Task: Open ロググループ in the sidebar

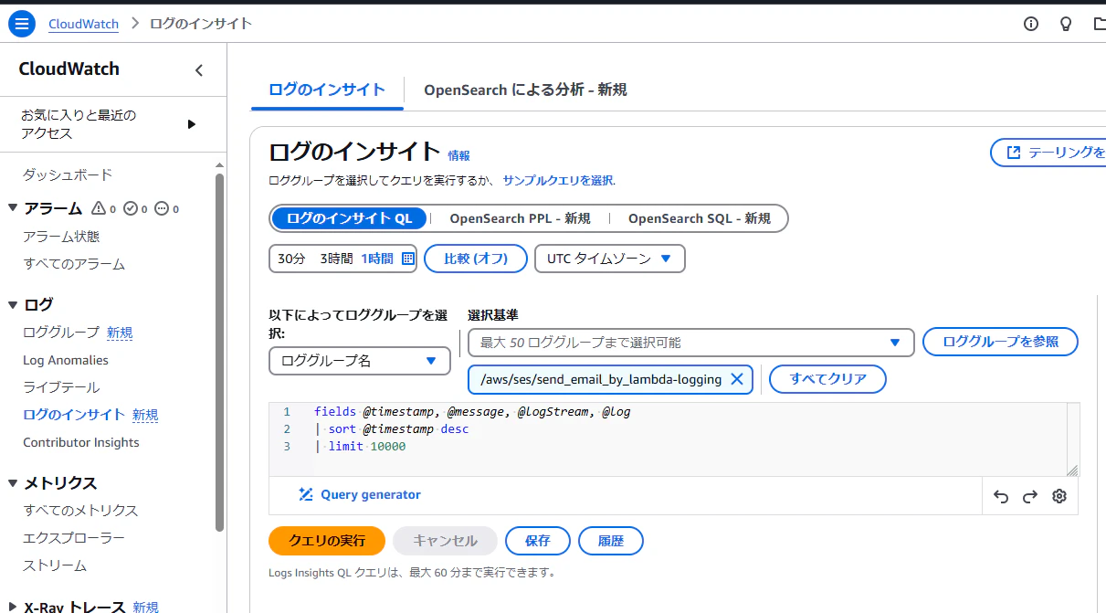Action: (x=61, y=333)
